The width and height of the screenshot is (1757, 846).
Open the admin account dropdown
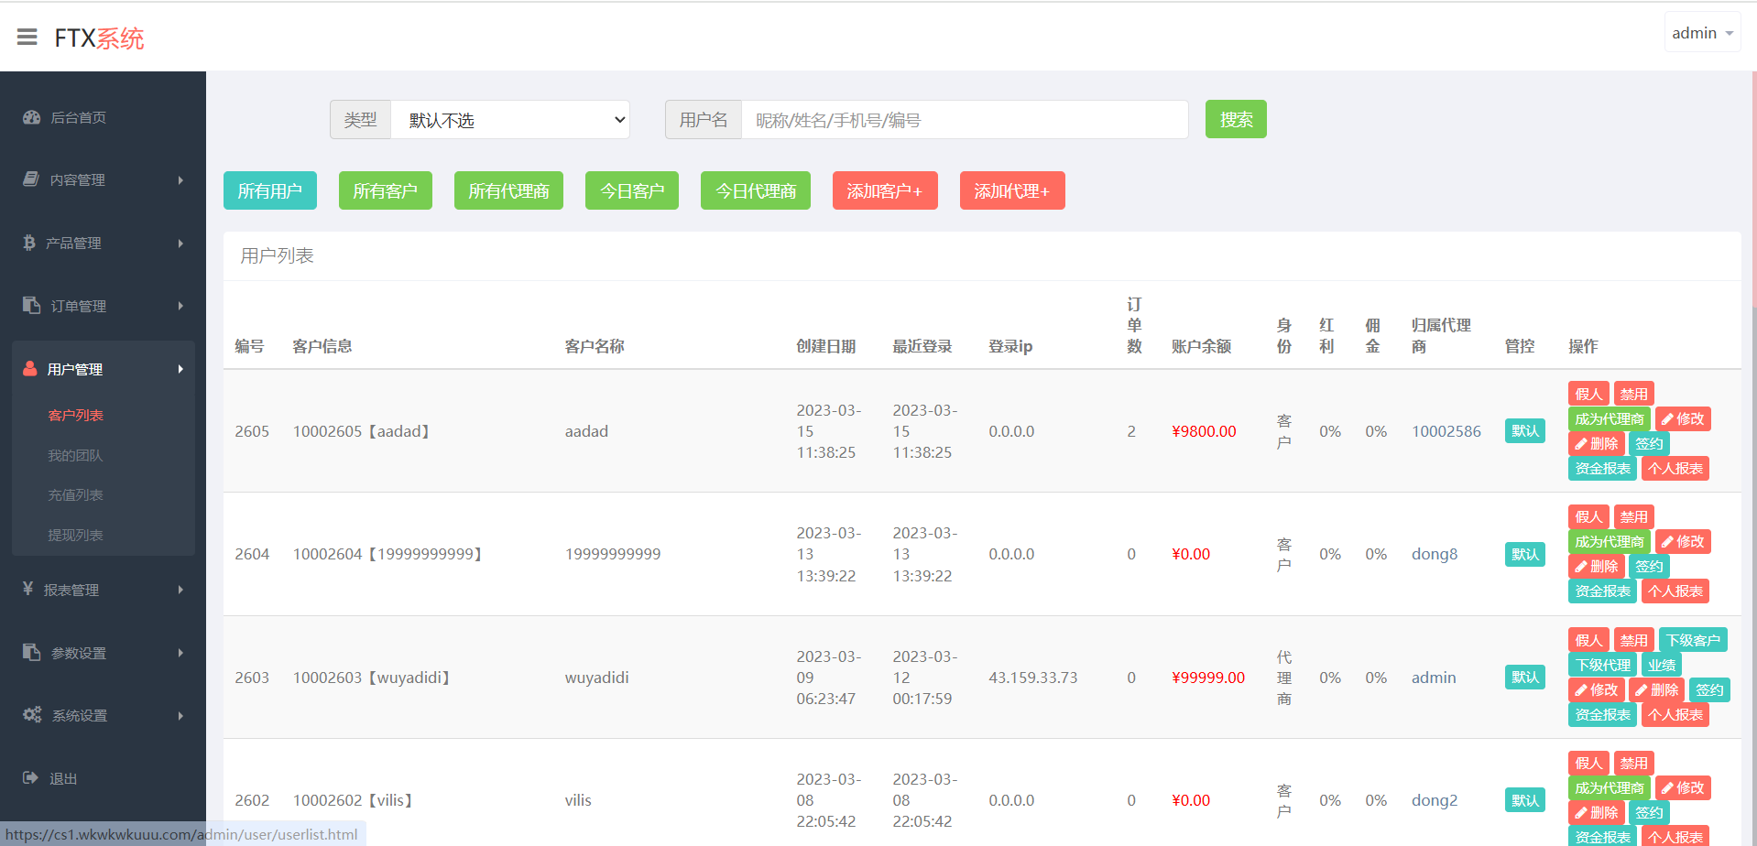point(1701,33)
